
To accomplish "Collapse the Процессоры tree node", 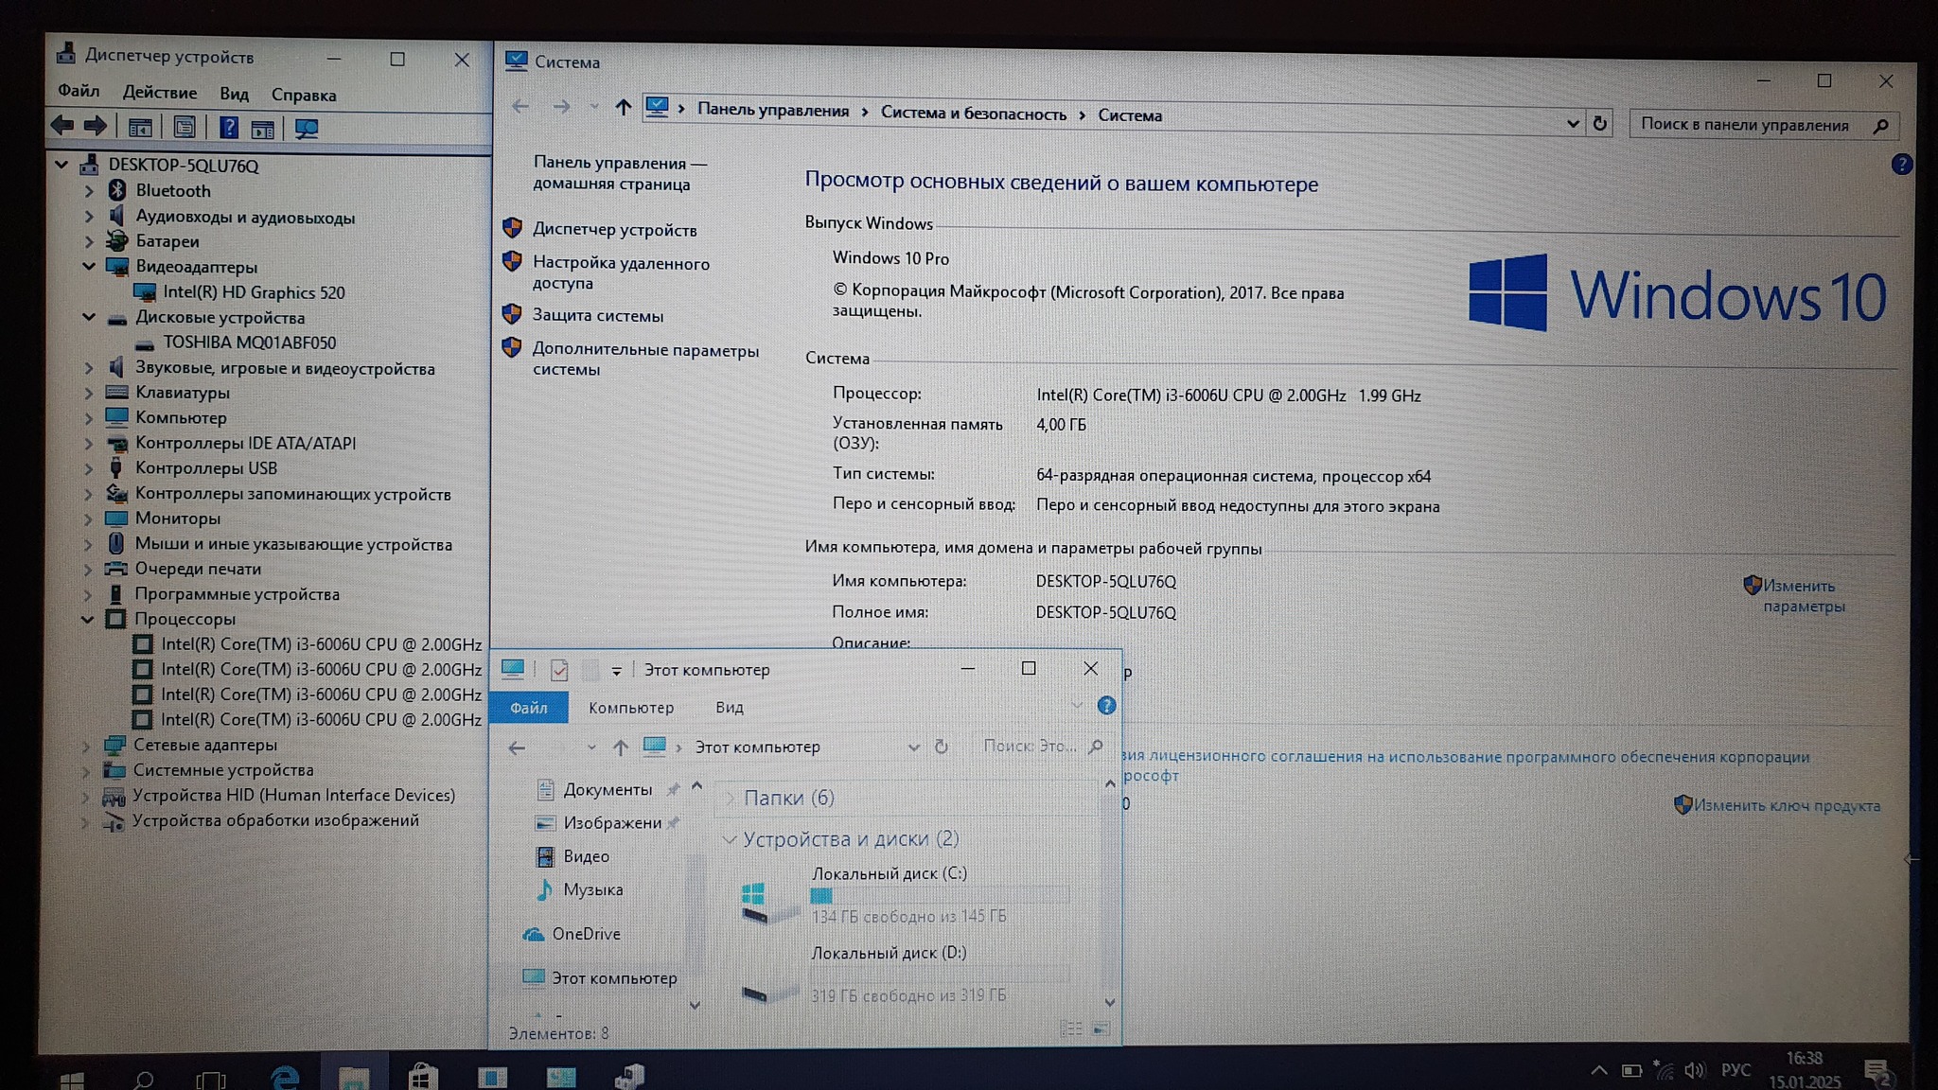I will (x=87, y=620).
